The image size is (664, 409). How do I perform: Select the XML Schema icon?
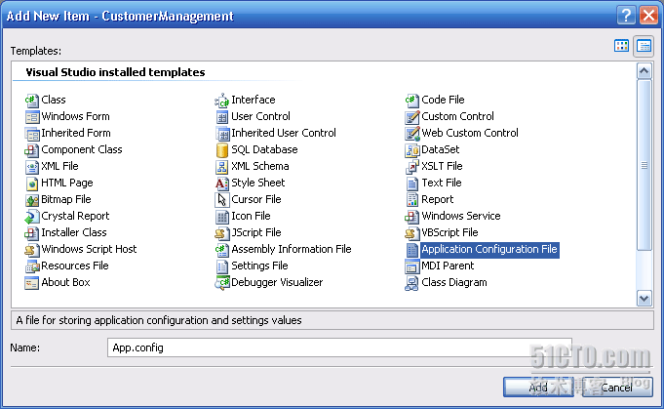click(222, 167)
